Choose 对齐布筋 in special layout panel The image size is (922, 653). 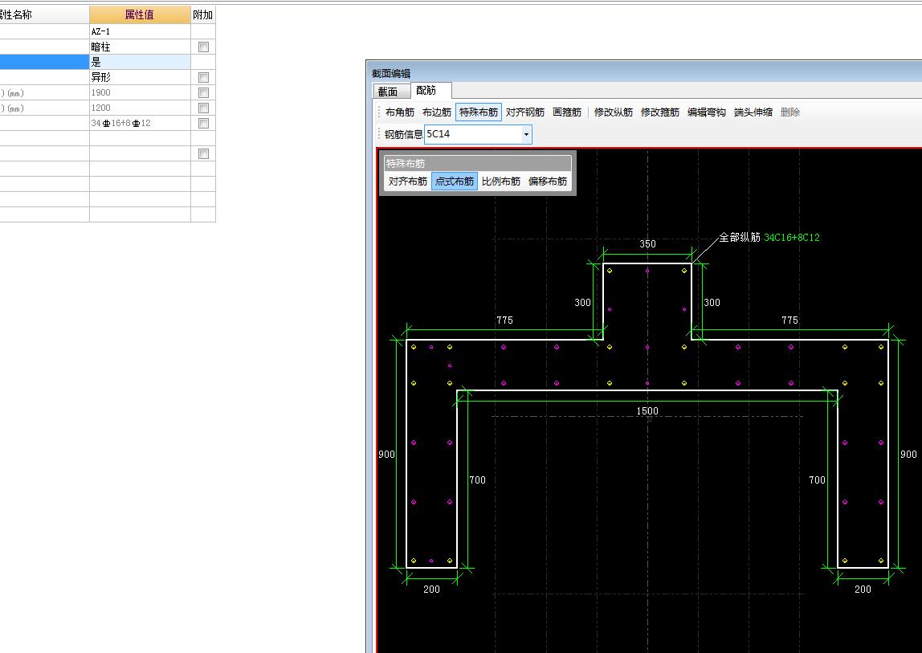pyautogui.click(x=407, y=182)
